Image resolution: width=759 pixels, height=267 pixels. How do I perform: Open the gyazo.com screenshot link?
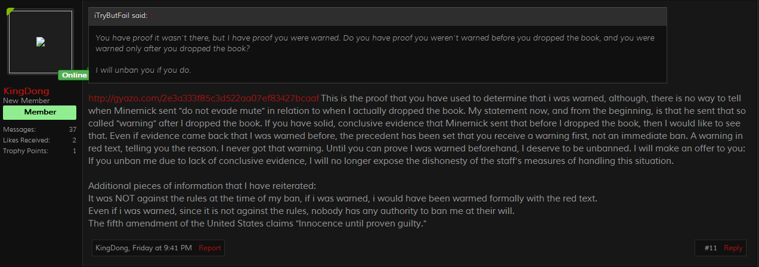click(x=203, y=98)
